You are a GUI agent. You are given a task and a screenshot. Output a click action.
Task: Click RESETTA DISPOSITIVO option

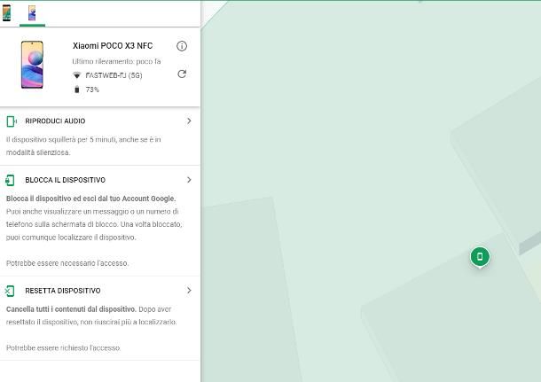pos(63,291)
